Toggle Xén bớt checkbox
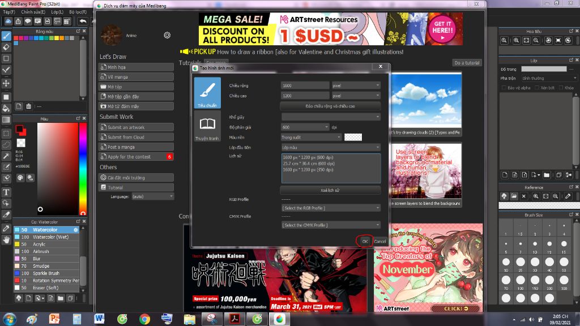580x326 pixels. click(x=536, y=88)
